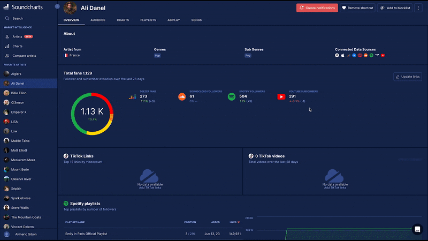Click the Update links button
Image resolution: width=428 pixels, height=241 pixels.
click(x=408, y=77)
